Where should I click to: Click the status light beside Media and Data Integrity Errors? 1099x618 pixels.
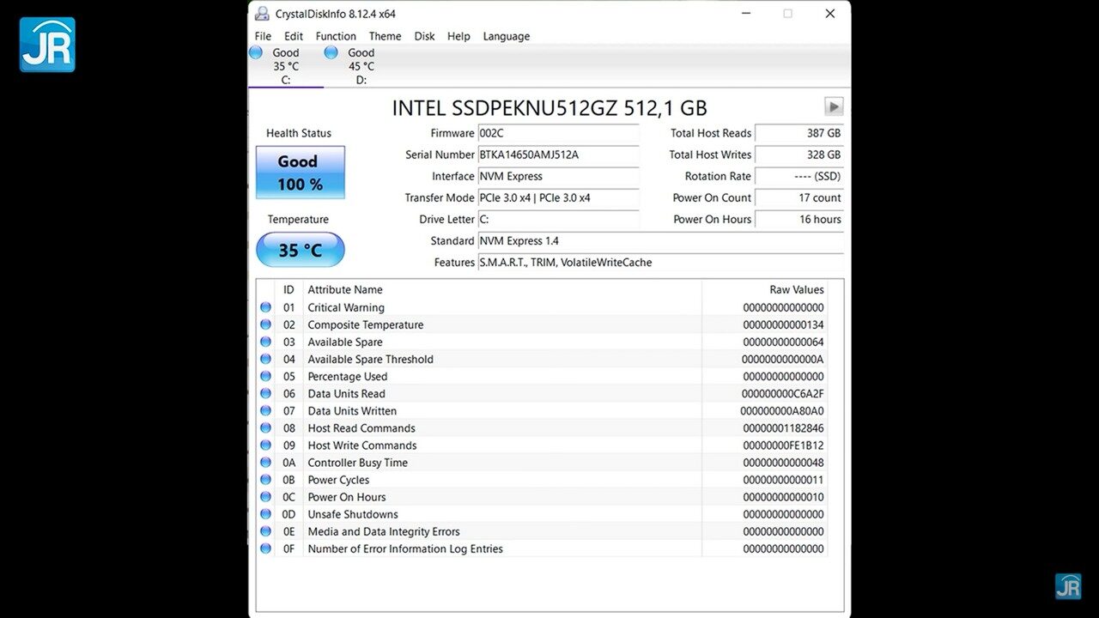[x=265, y=531]
